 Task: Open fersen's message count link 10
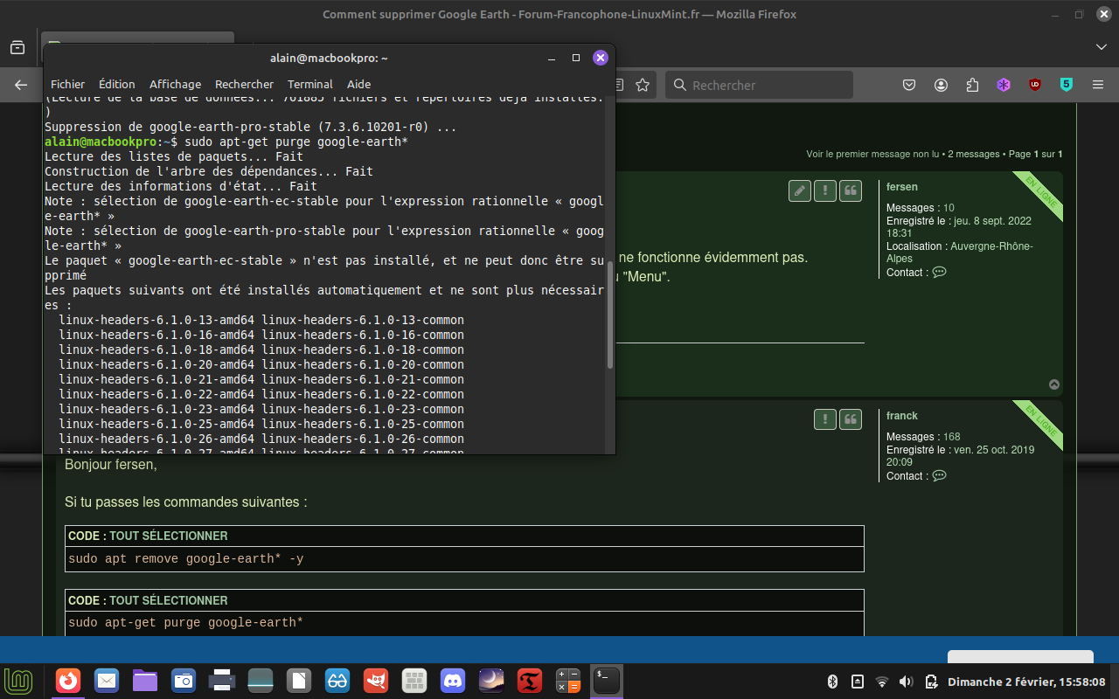(x=949, y=208)
